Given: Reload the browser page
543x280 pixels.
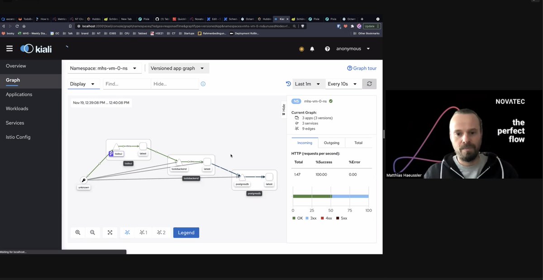Looking at the screenshot, I should 17,26.
